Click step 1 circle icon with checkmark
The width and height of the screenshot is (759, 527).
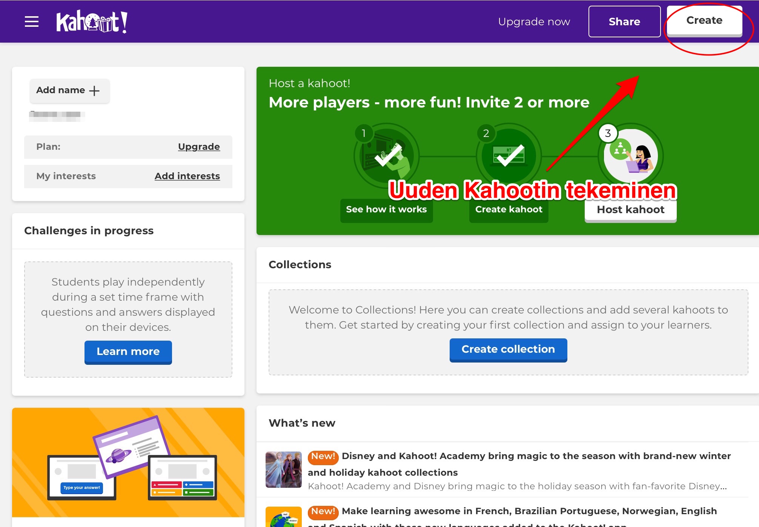tap(386, 155)
